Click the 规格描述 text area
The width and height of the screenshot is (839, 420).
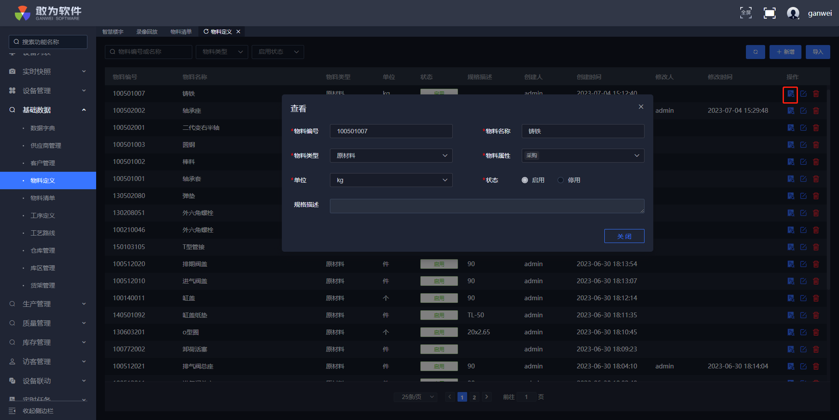487,206
